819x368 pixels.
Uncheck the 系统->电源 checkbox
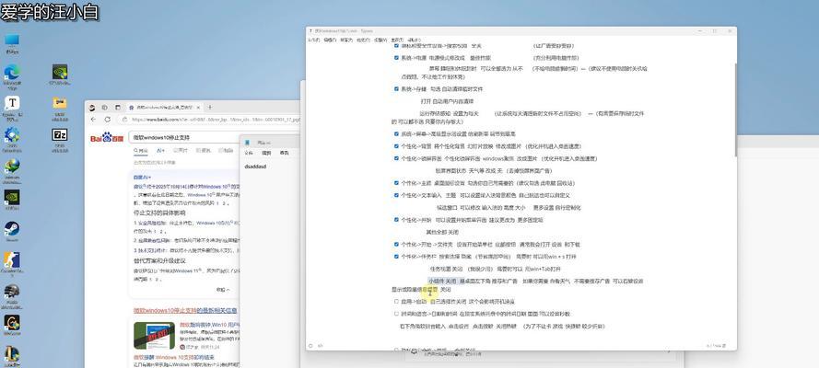pyautogui.click(x=396, y=58)
